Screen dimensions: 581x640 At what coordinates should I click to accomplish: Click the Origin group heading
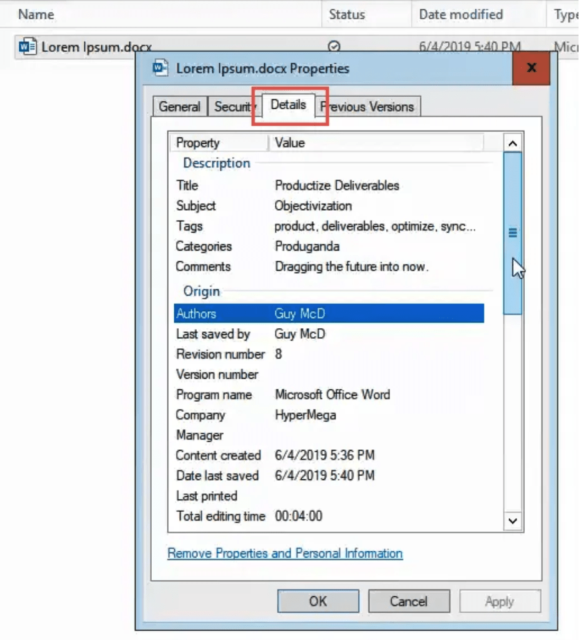[x=202, y=291]
